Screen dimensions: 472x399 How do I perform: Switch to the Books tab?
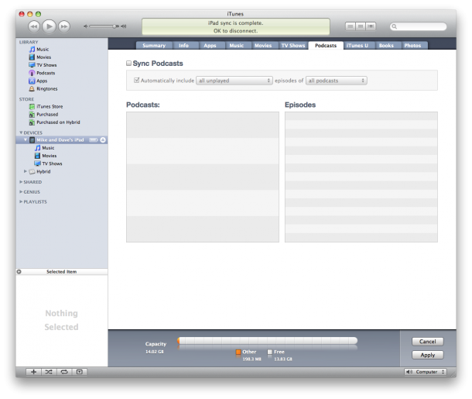click(386, 45)
